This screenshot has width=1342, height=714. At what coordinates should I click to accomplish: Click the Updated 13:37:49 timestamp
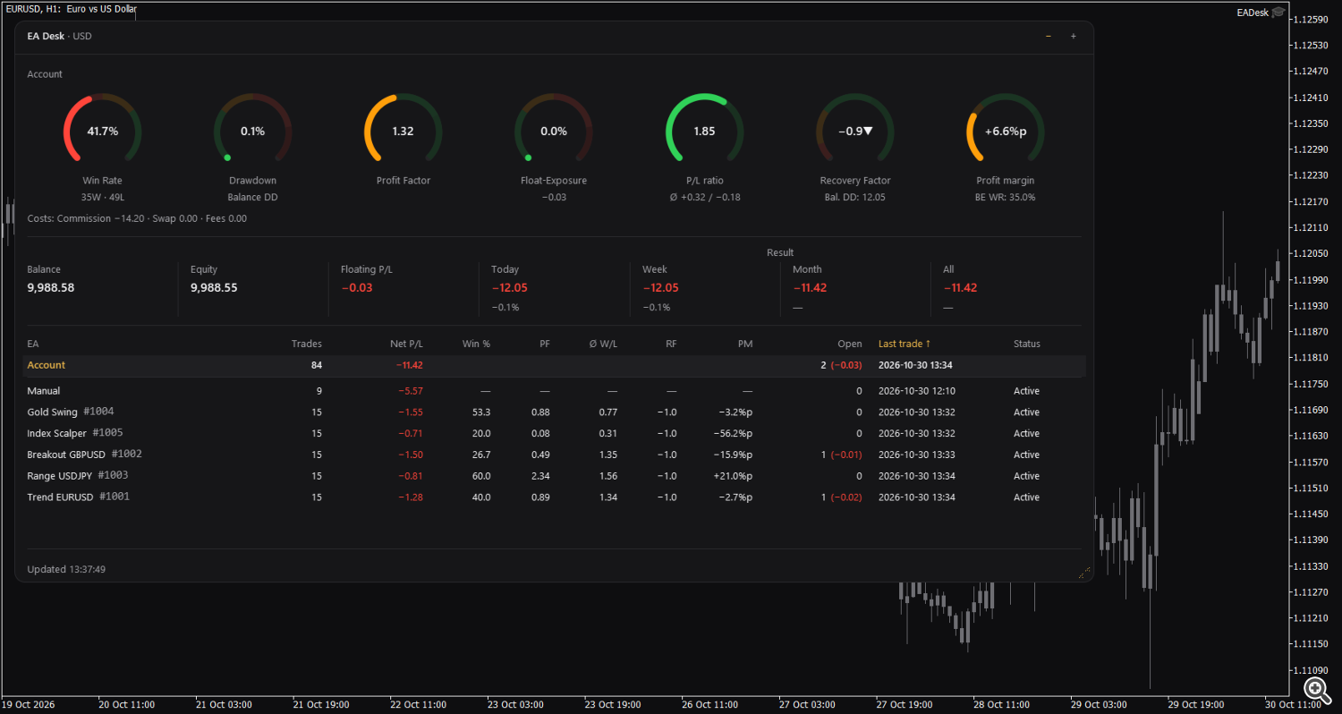pyautogui.click(x=66, y=569)
